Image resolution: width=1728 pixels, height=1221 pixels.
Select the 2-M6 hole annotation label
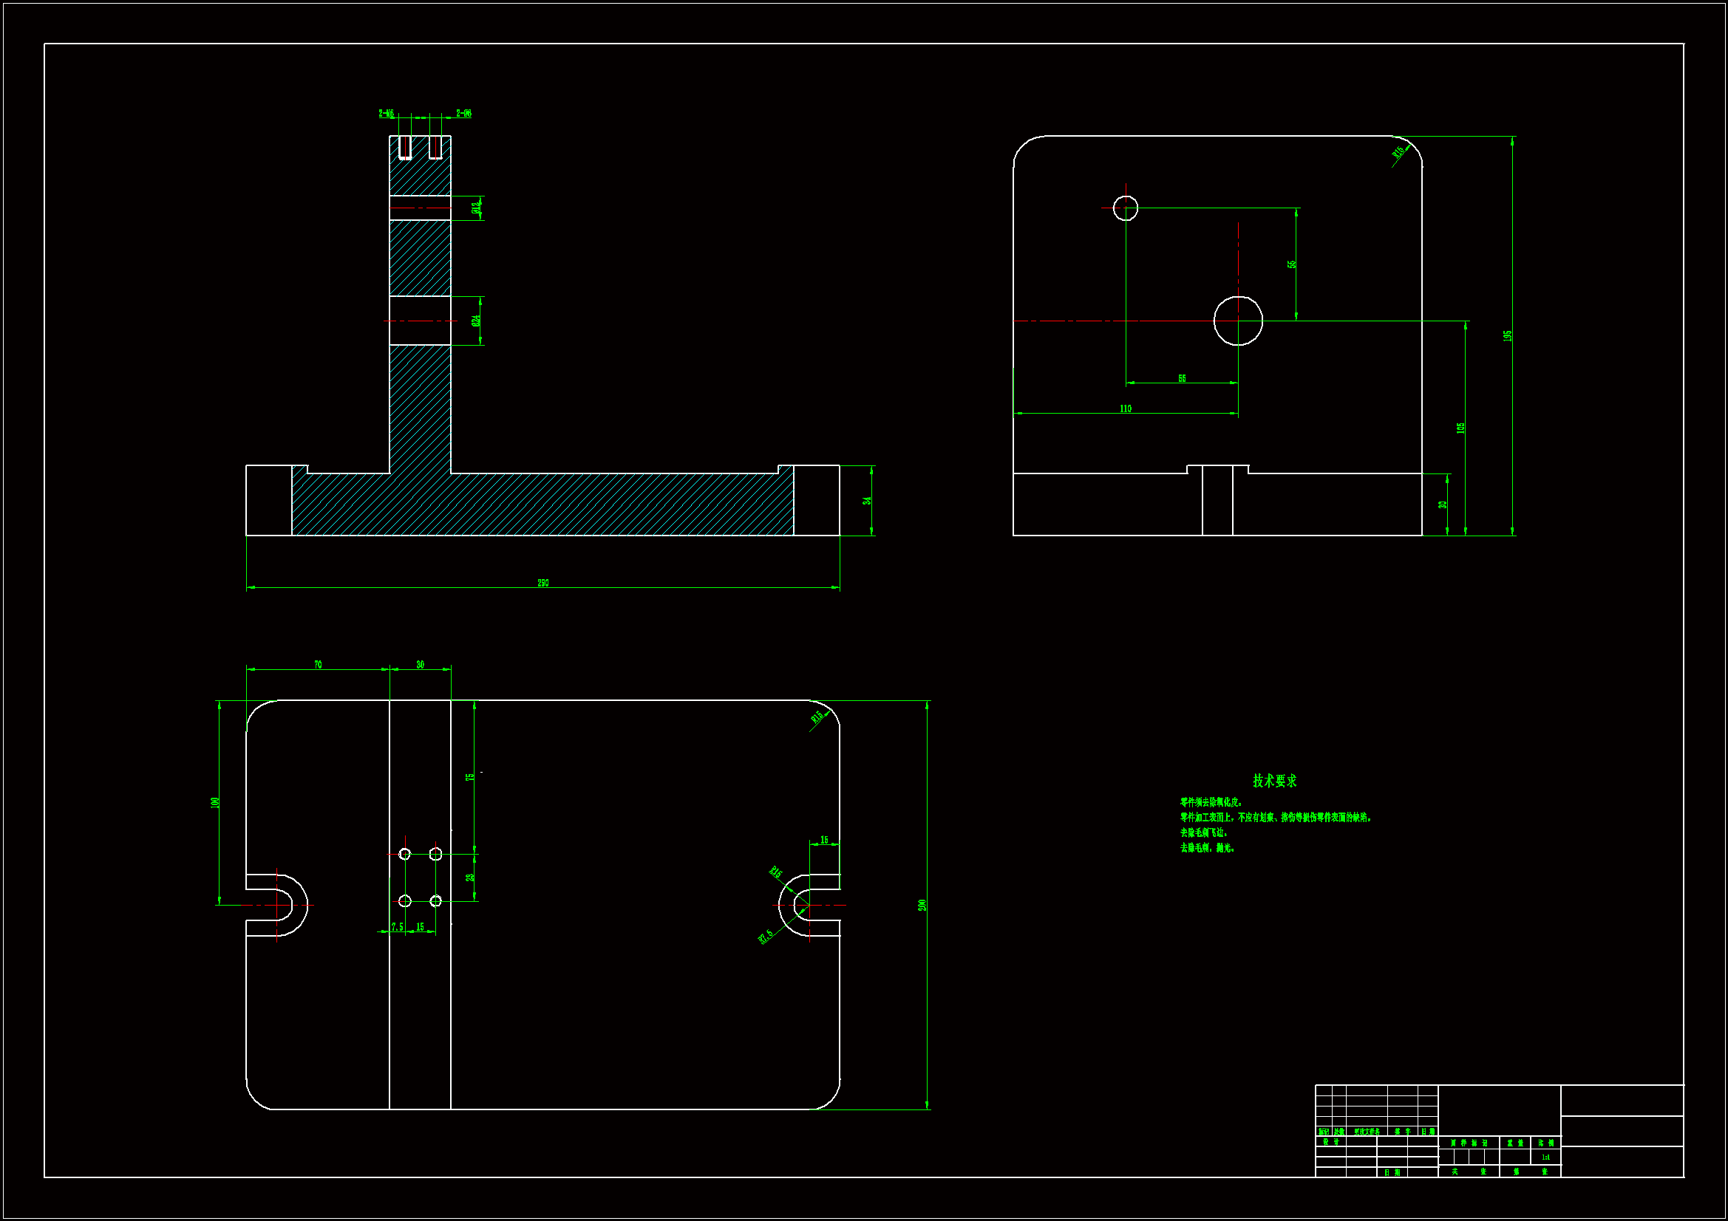point(386,114)
